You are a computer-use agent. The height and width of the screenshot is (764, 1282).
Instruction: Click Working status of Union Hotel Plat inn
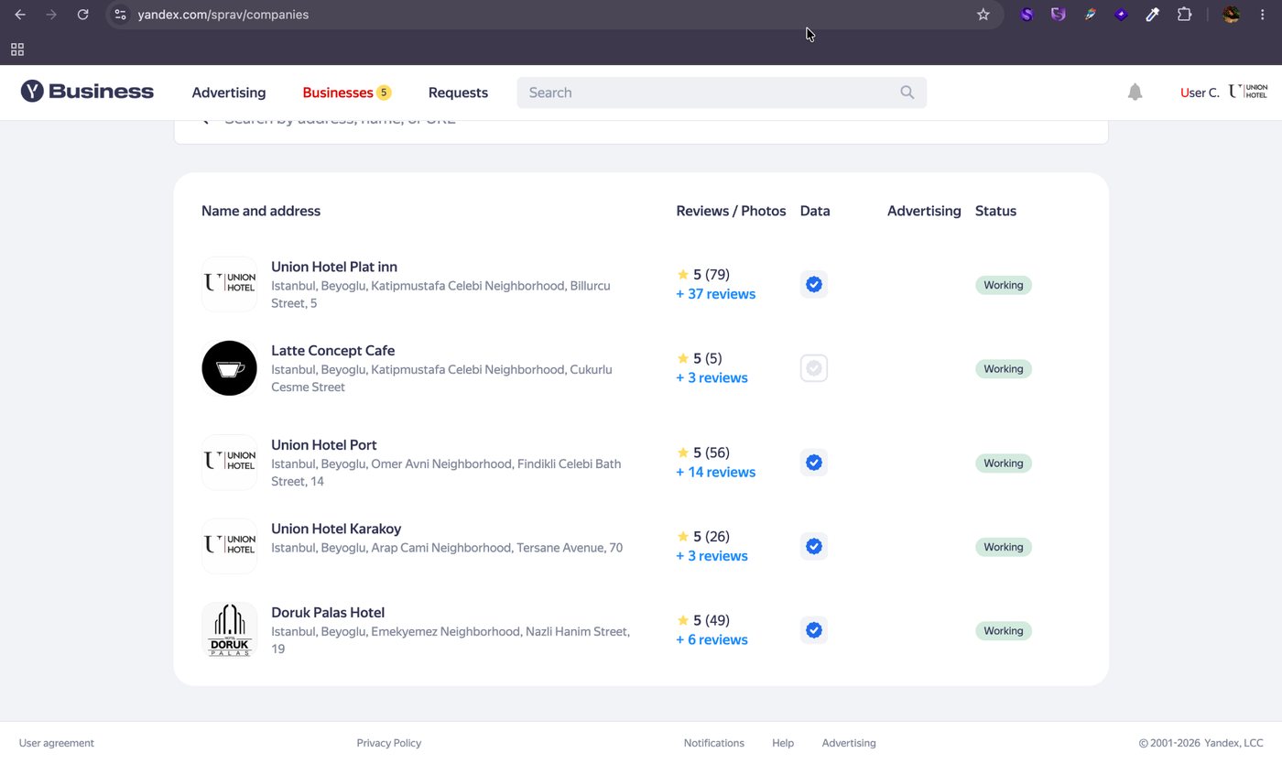1004,285
